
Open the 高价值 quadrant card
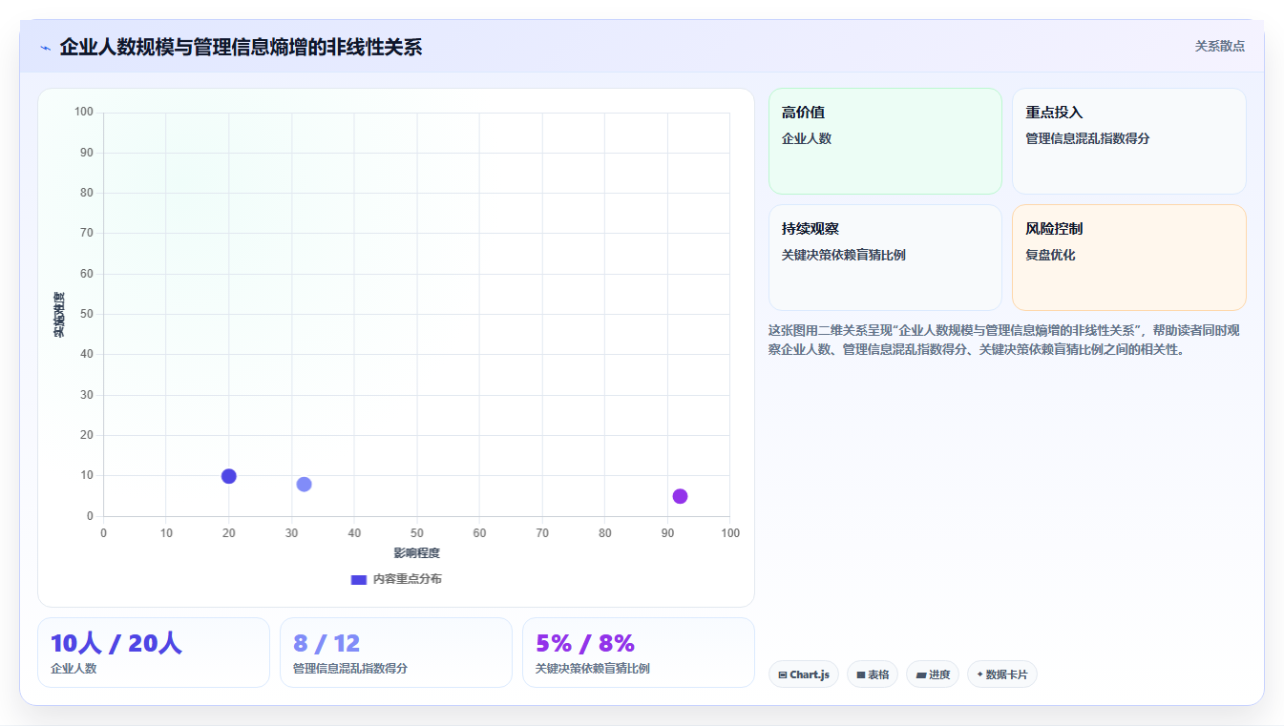[x=885, y=141]
